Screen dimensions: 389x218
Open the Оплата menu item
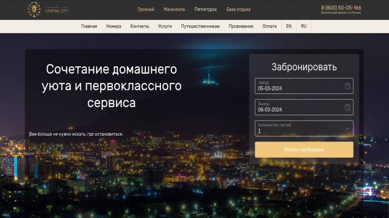tap(269, 26)
